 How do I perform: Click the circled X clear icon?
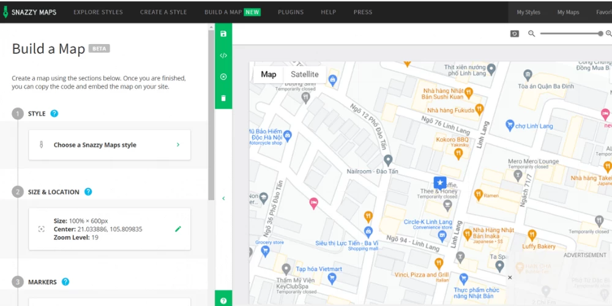click(223, 77)
